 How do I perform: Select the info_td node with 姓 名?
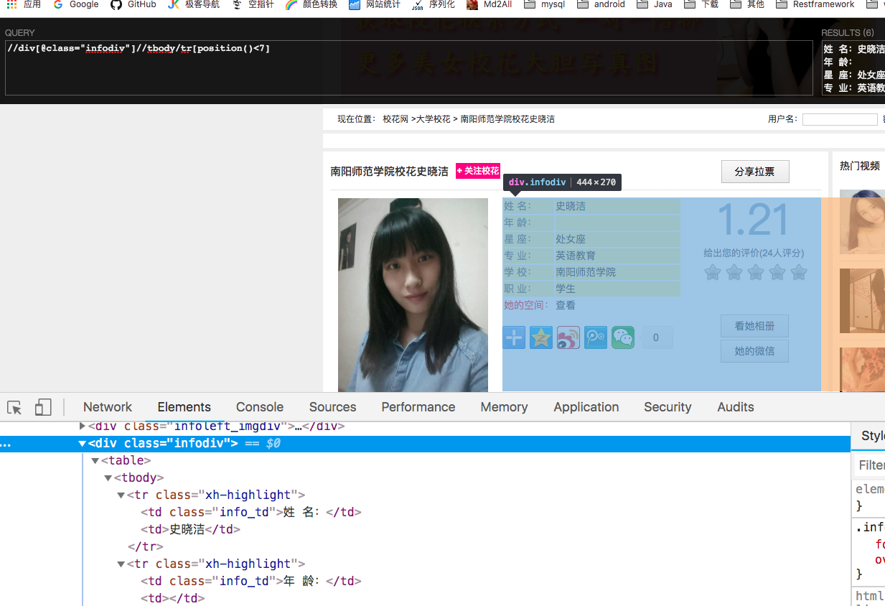tap(250, 513)
